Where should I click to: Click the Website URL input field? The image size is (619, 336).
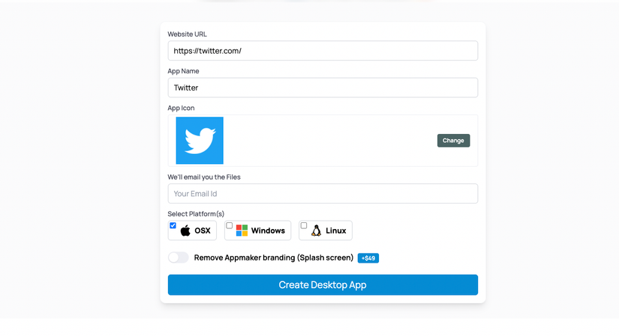[x=323, y=51]
